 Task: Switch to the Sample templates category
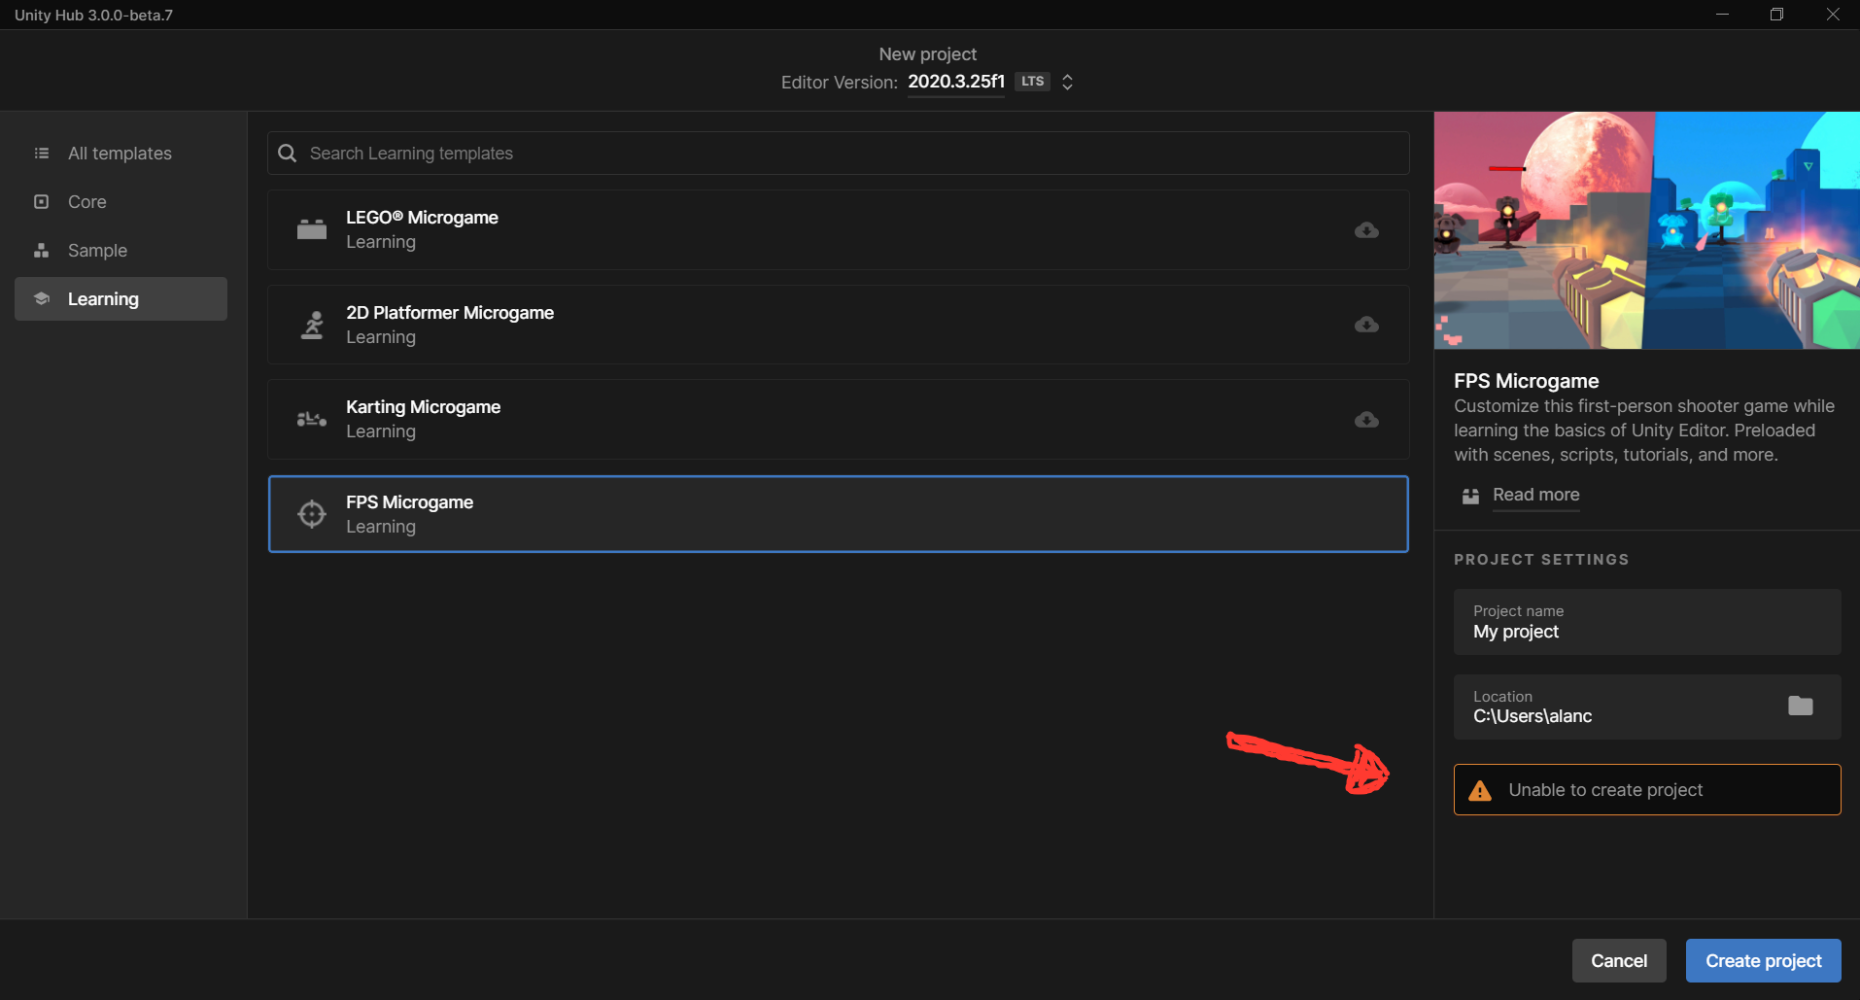pos(121,251)
